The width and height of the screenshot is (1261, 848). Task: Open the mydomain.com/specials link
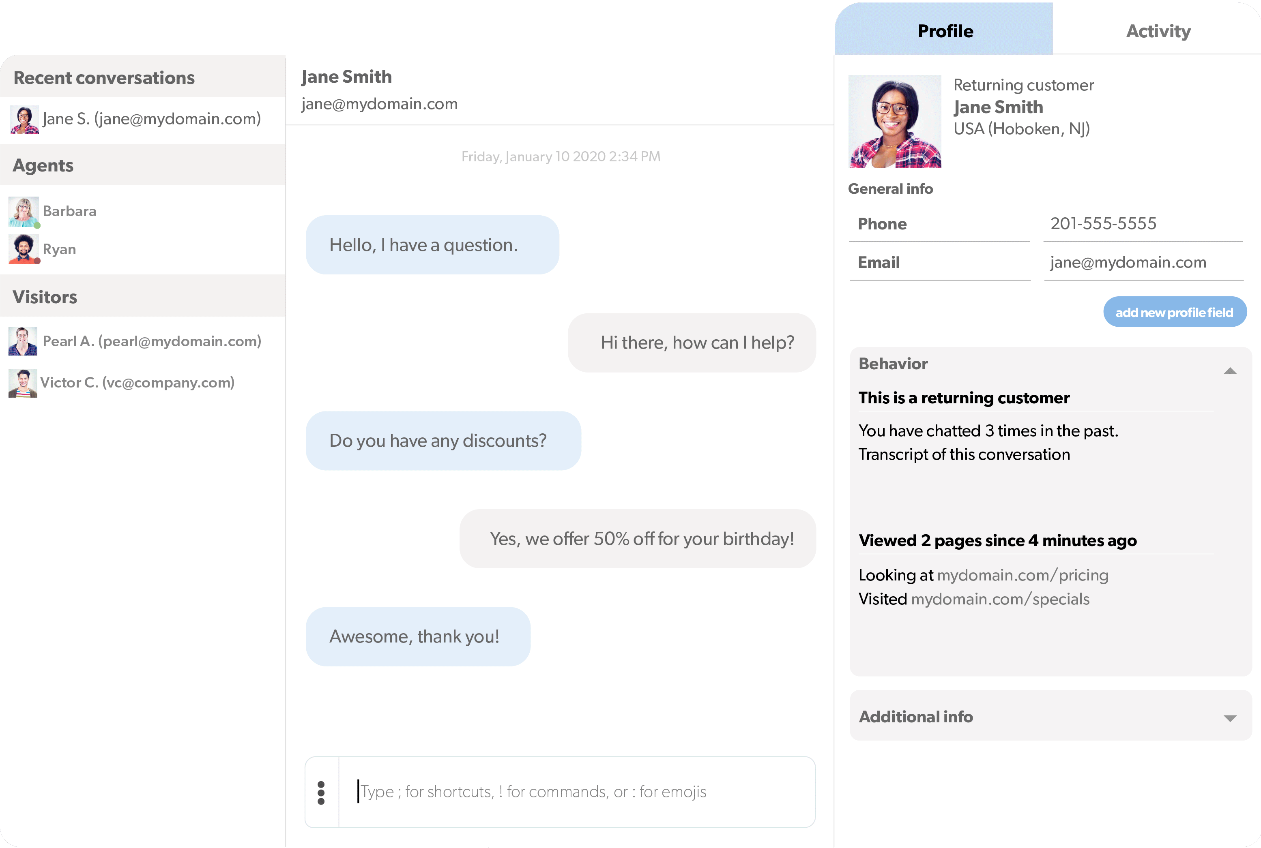[x=1000, y=599]
